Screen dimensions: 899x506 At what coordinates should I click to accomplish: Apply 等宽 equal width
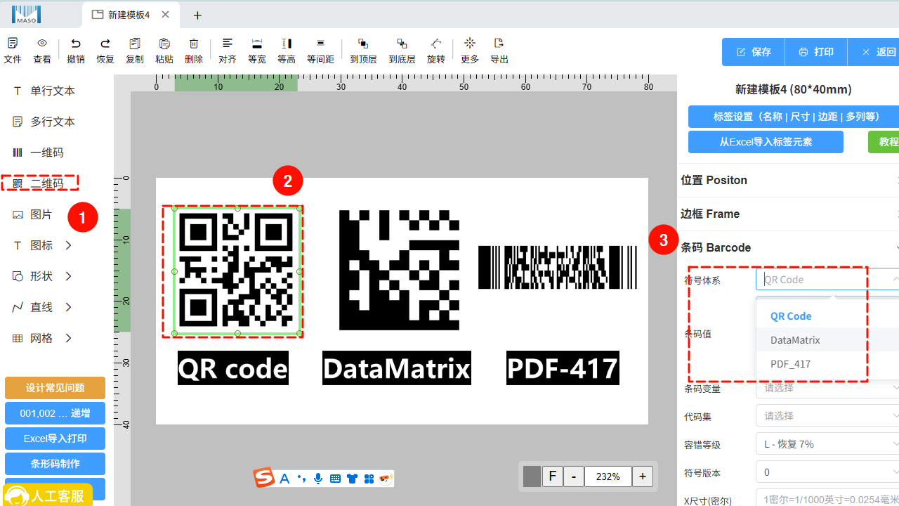[257, 51]
